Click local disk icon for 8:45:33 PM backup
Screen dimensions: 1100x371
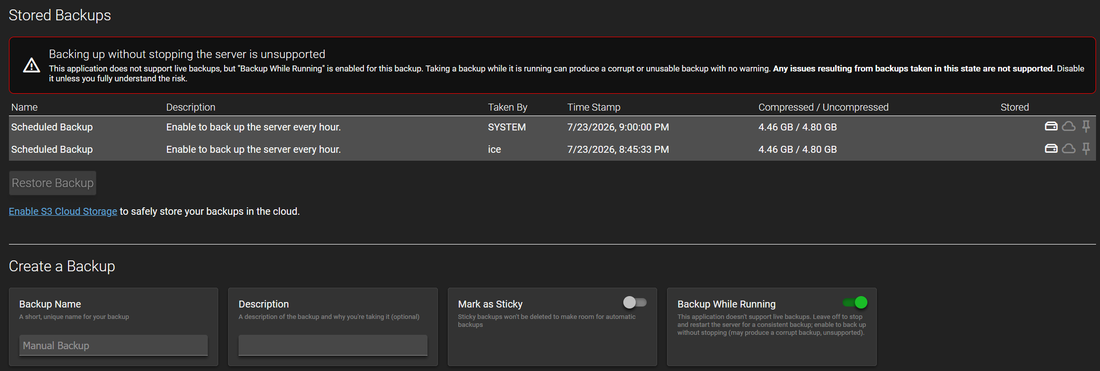[1051, 148]
